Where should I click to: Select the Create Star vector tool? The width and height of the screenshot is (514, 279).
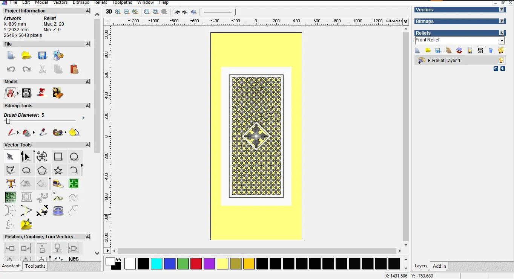click(58, 171)
